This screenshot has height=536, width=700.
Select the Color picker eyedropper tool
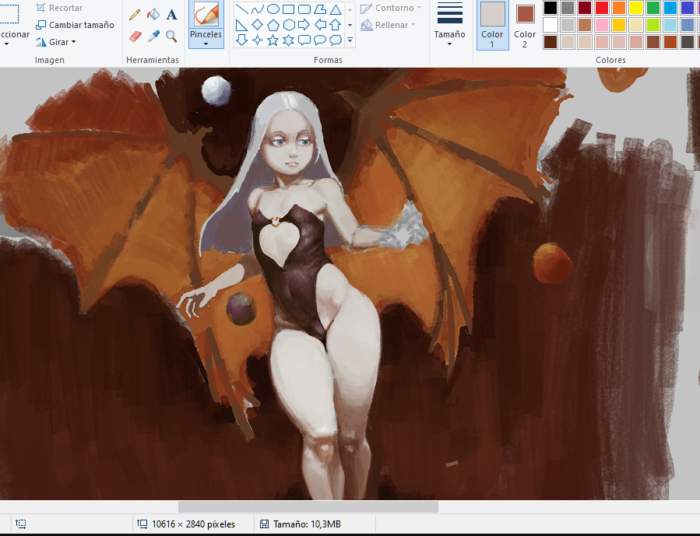pos(153,36)
